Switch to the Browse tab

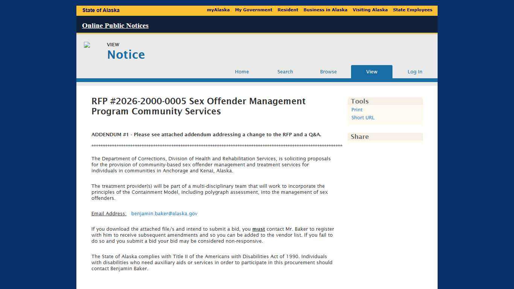pos(328,71)
